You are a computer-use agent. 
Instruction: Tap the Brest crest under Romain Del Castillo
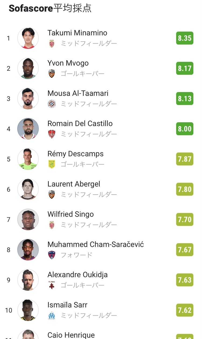click(52, 134)
